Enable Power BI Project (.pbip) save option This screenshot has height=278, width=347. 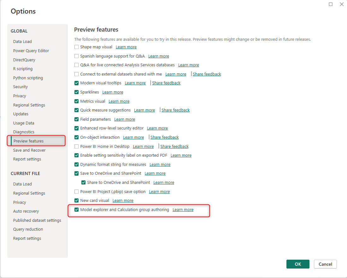coord(76,192)
